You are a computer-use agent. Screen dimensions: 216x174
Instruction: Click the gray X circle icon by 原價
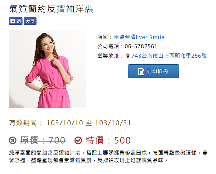[13, 140]
